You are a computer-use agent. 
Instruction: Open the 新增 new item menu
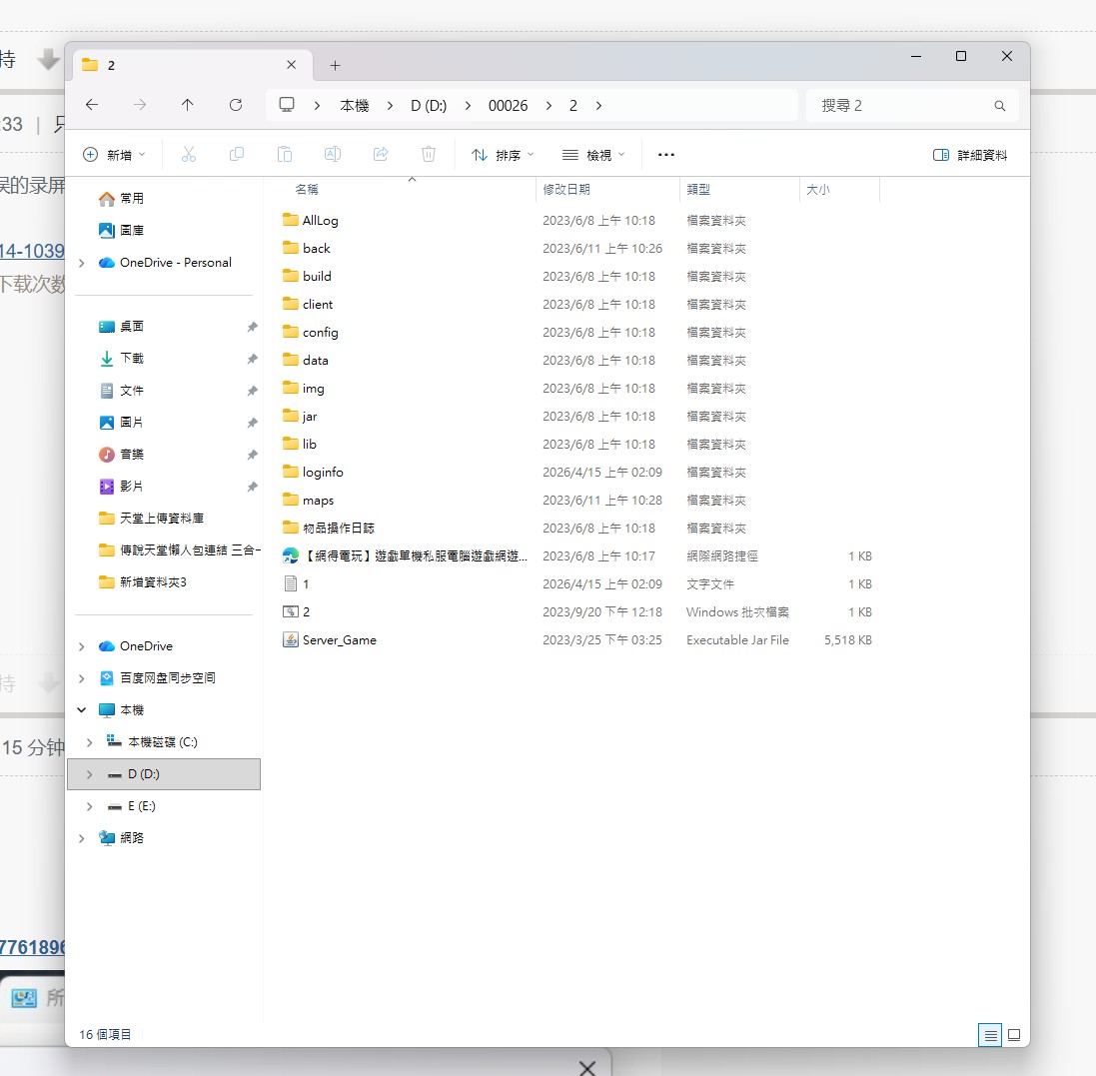(x=114, y=155)
